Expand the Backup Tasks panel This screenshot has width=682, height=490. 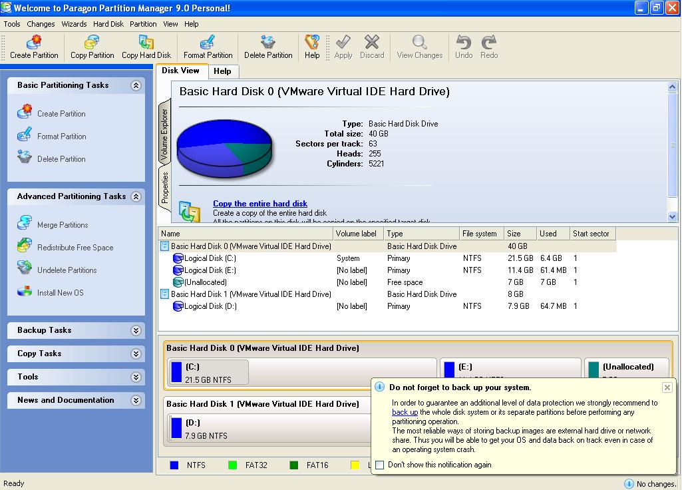136,330
